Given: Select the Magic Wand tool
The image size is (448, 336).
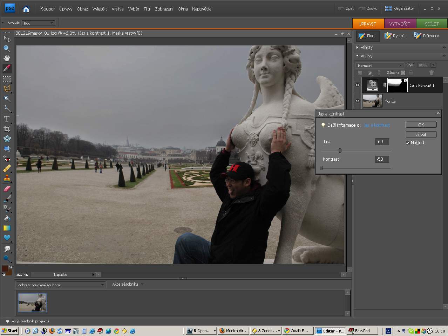Looking at the screenshot, I should (x=7, y=99).
